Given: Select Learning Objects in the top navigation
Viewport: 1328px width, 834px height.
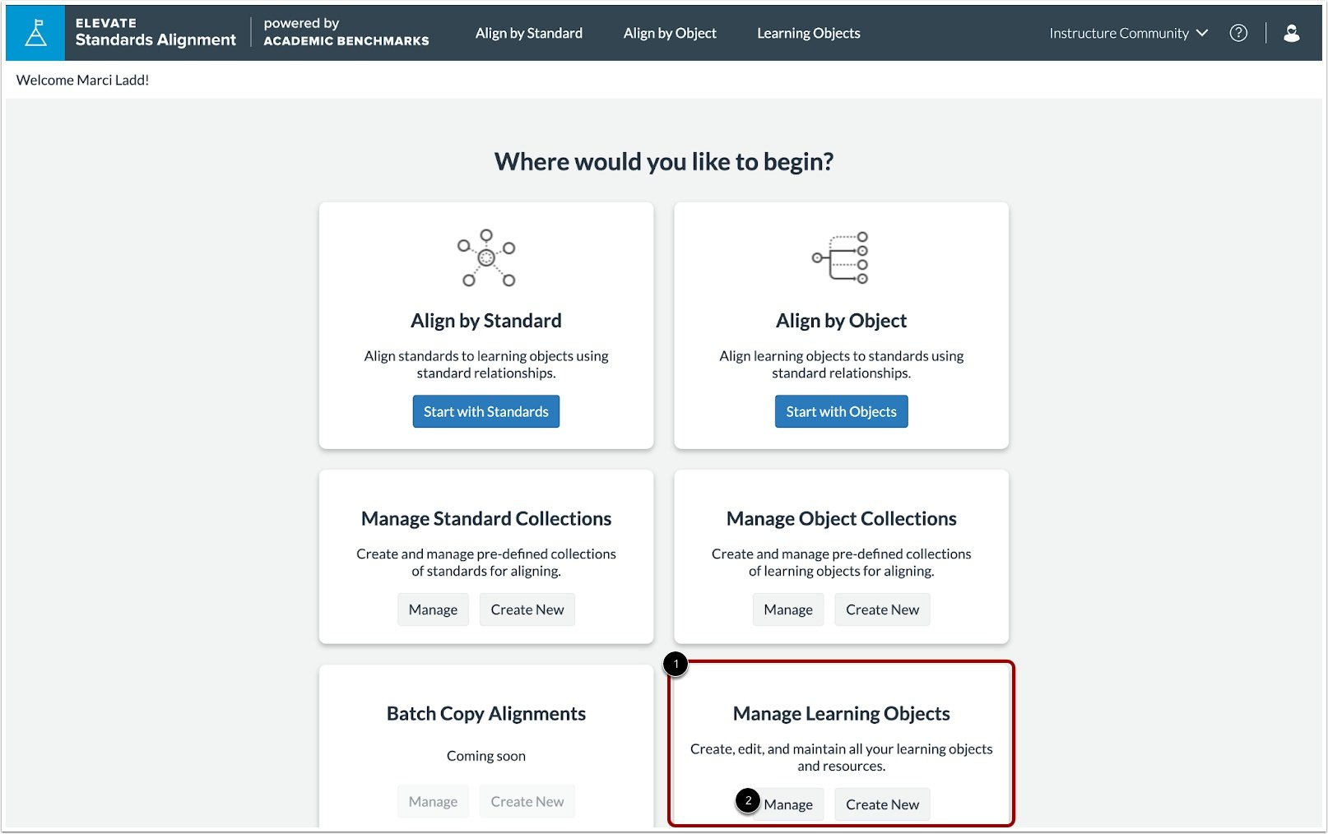Looking at the screenshot, I should 808,33.
